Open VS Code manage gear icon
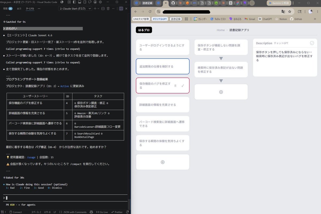 tap(100, 2)
